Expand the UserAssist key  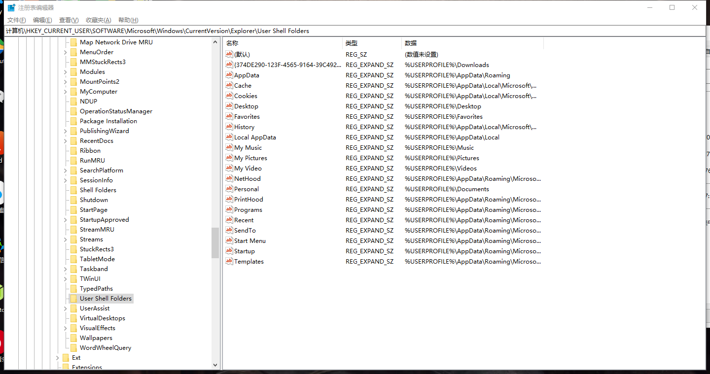(x=66, y=308)
